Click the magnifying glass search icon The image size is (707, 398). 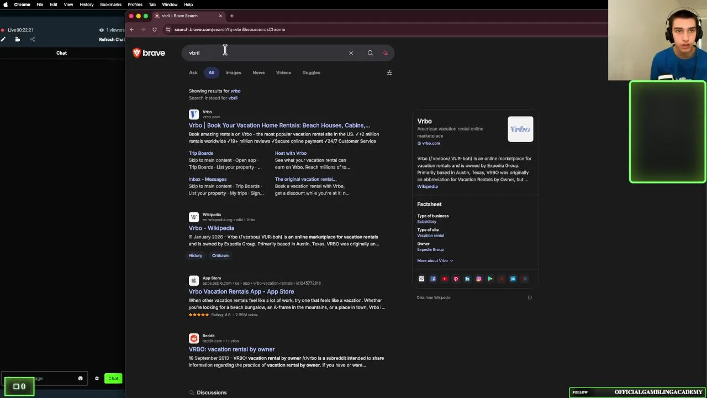click(370, 53)
